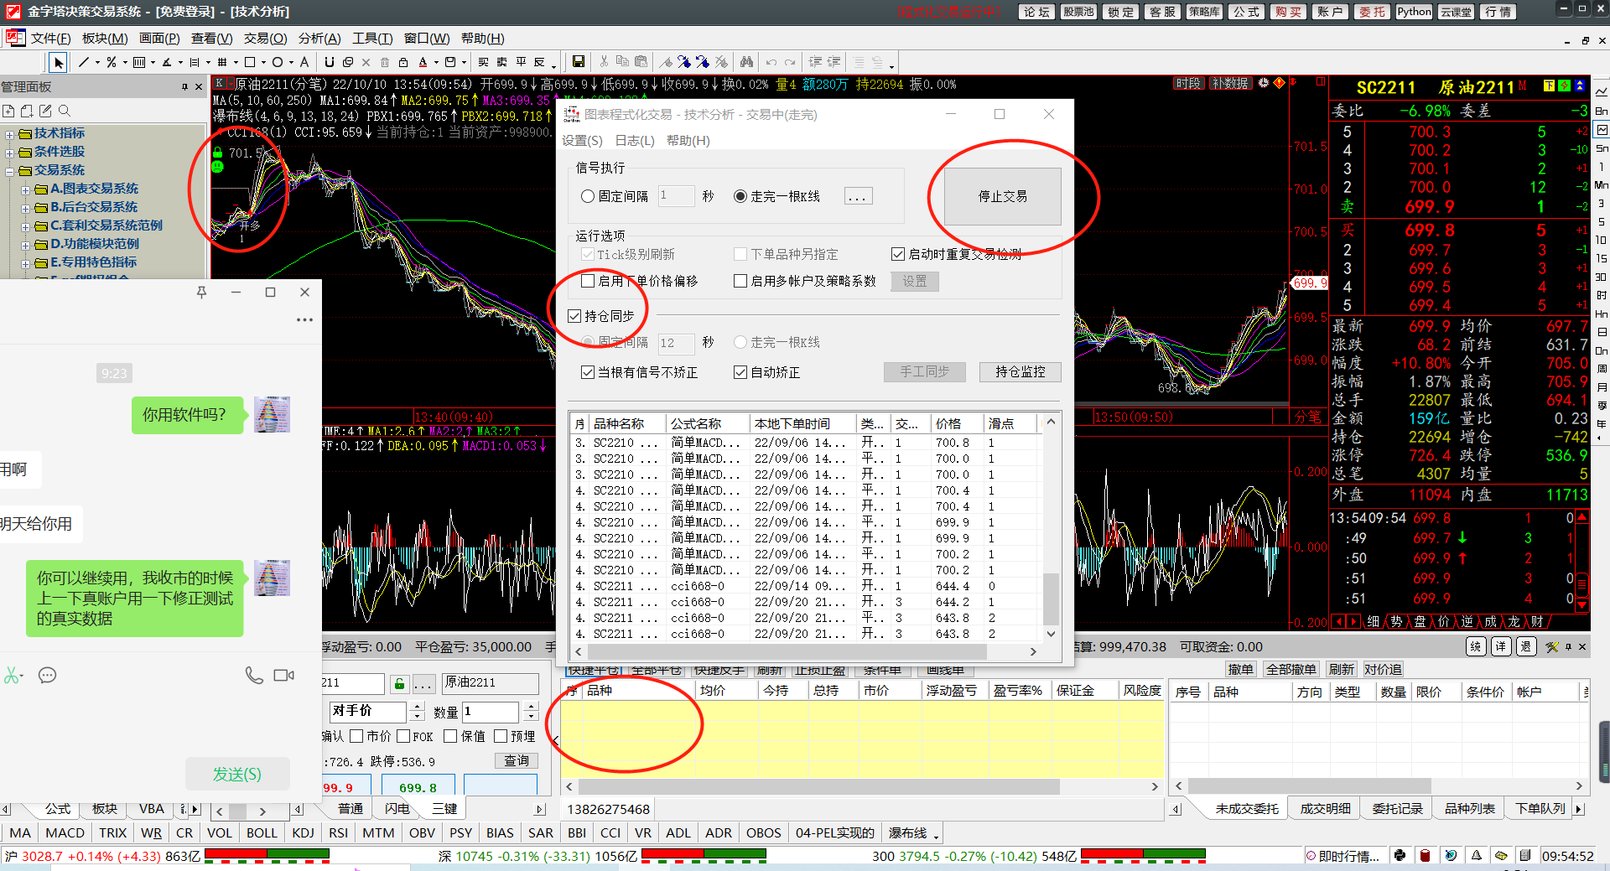1610x871 pixels.
Task: Click the 全部撤单 button
Action: [1290, 669]
